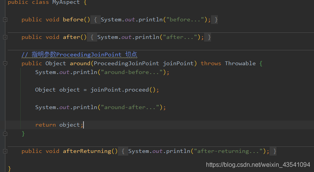Expand the folded before() method in gutter
Screen dimensions: 314x172
(5, 19)
